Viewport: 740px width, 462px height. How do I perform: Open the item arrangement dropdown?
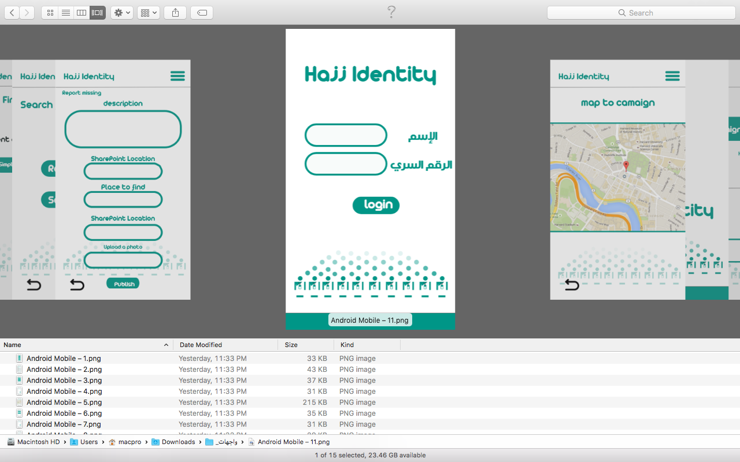click(x=149, y=13)
